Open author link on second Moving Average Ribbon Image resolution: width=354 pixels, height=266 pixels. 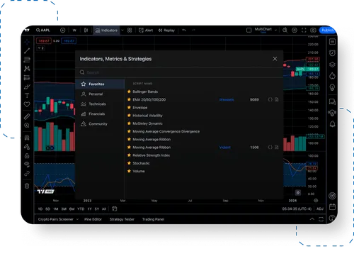tap(225, 148)
